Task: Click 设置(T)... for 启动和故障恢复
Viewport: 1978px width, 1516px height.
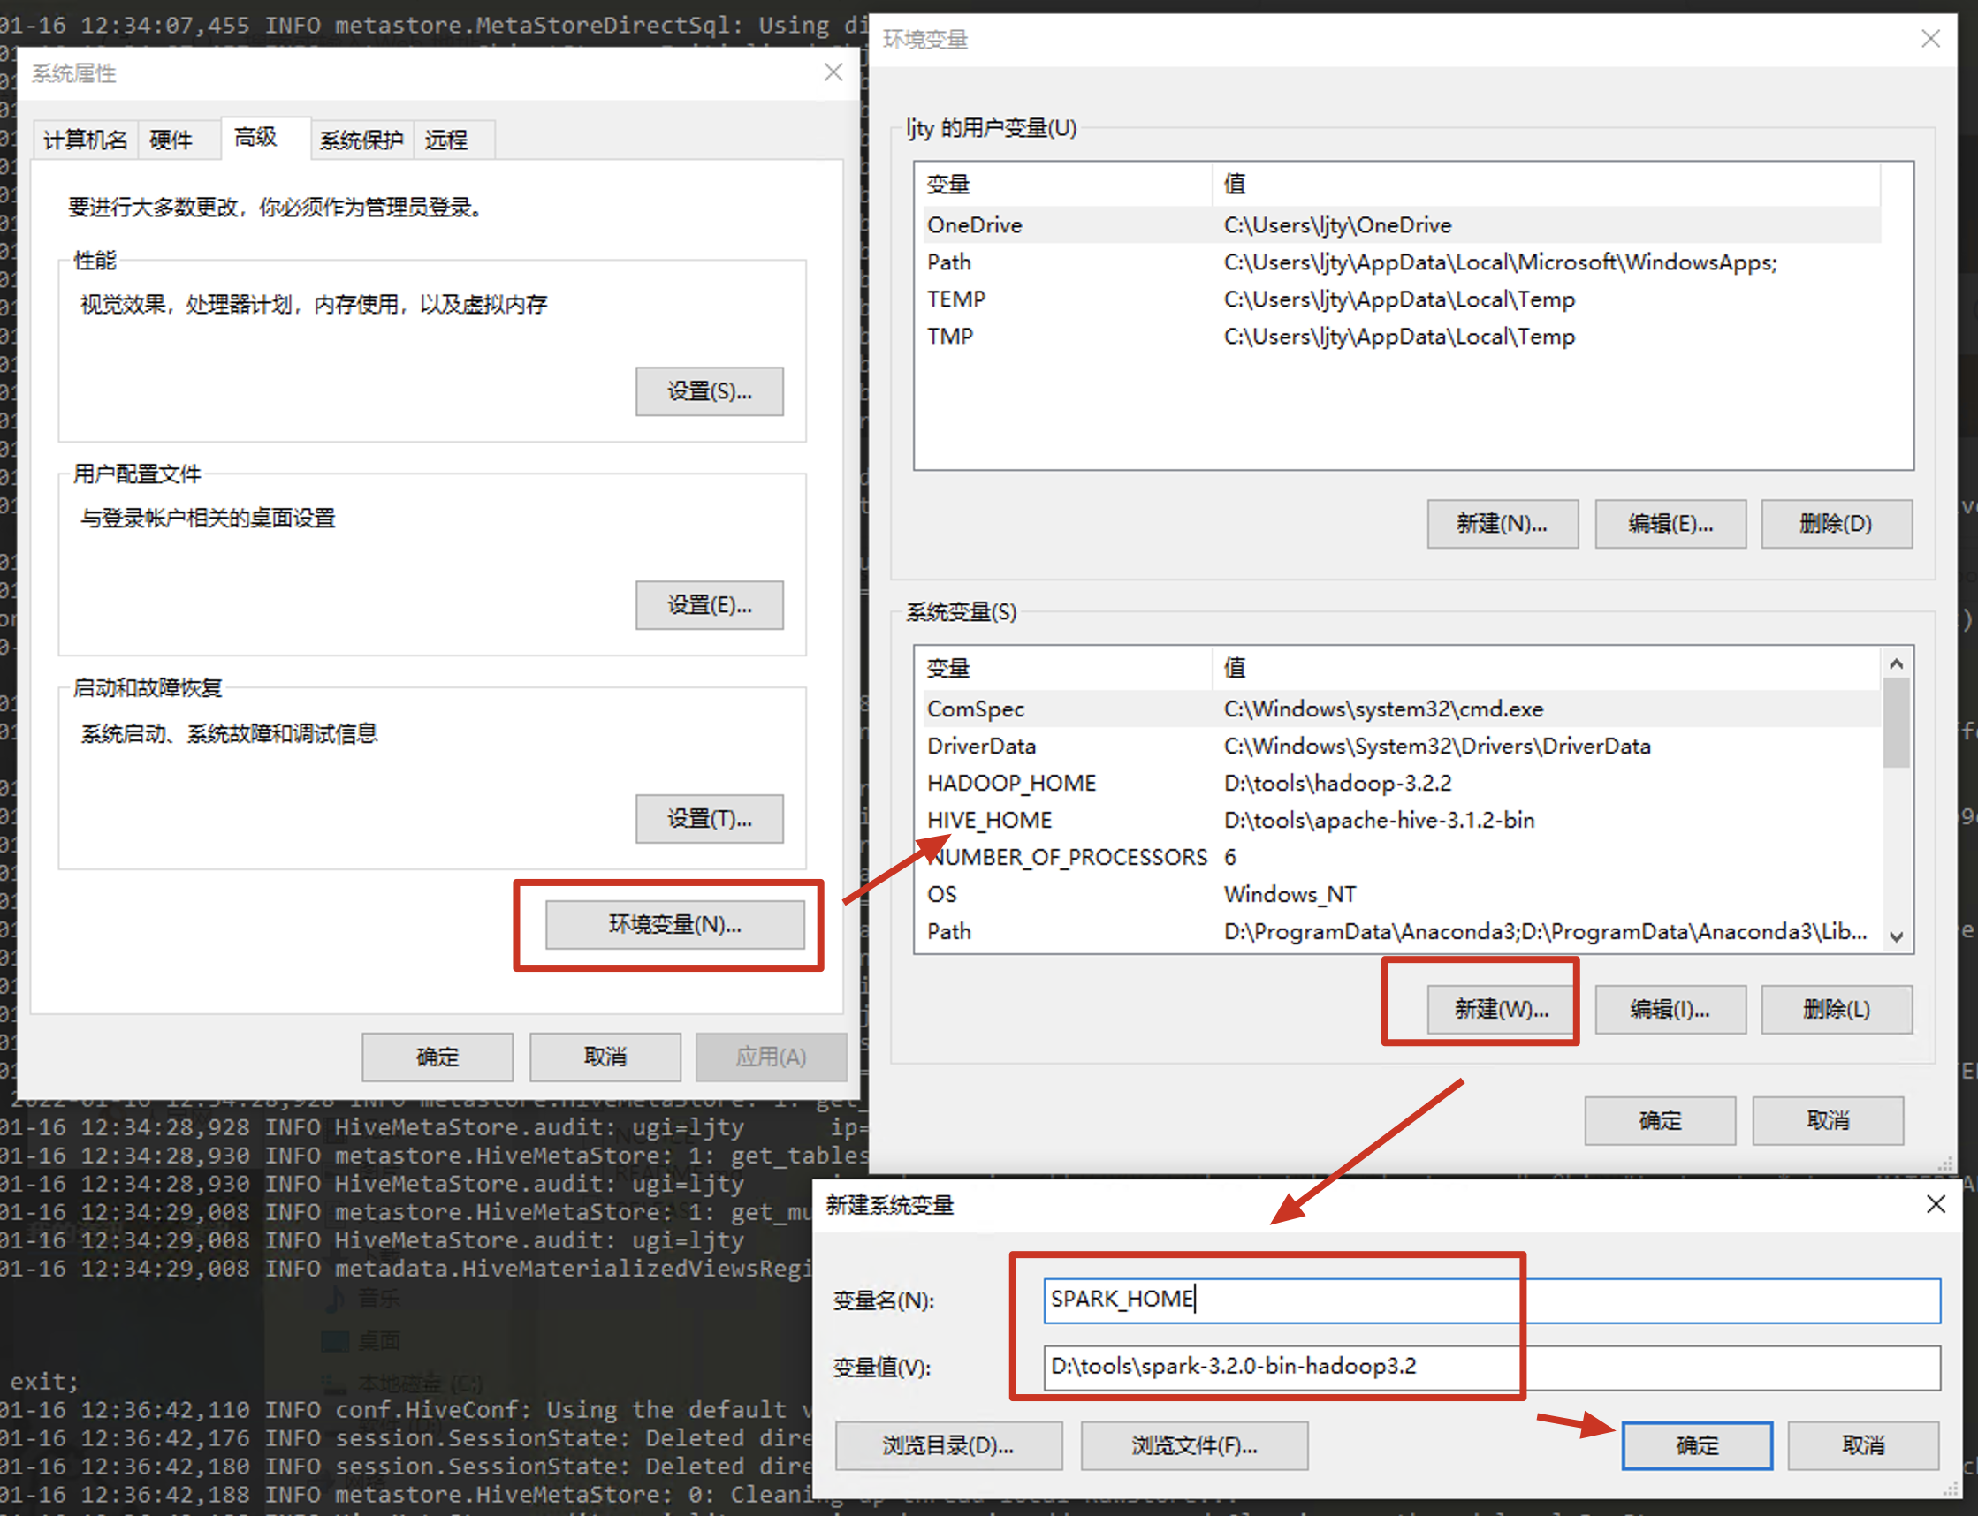Action: (710, 819)
